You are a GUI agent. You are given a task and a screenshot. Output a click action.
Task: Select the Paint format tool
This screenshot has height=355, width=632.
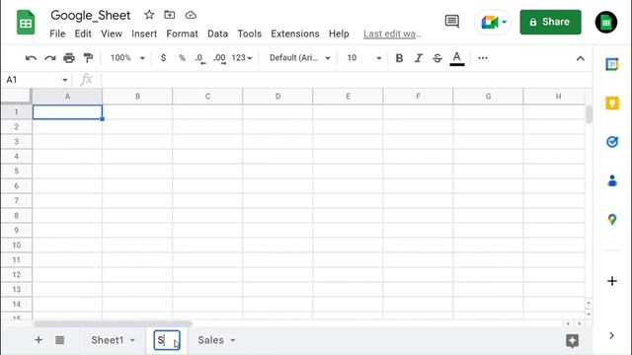click(x=88, y=58)
